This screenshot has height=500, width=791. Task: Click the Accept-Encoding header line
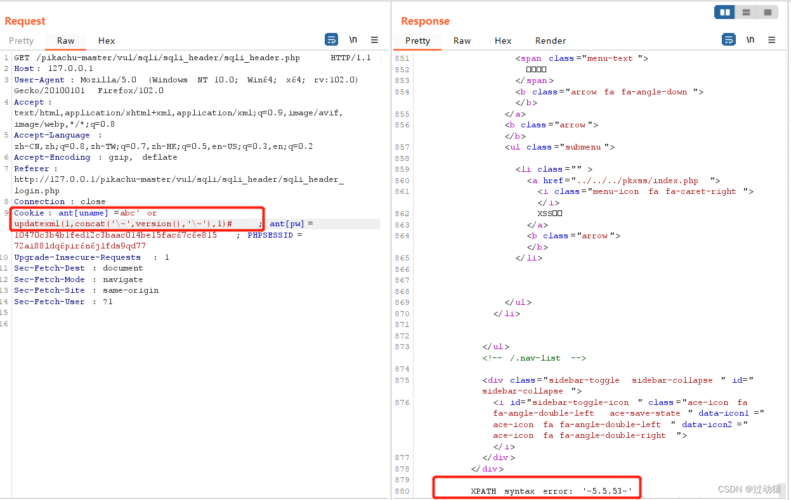[x=96, y=157]
